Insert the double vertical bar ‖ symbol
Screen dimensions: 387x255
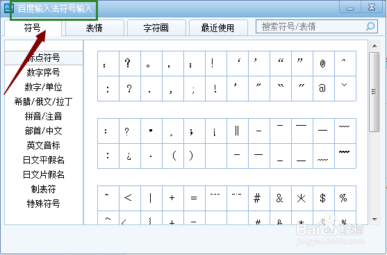pyautogui.click(x=238, y=131)
